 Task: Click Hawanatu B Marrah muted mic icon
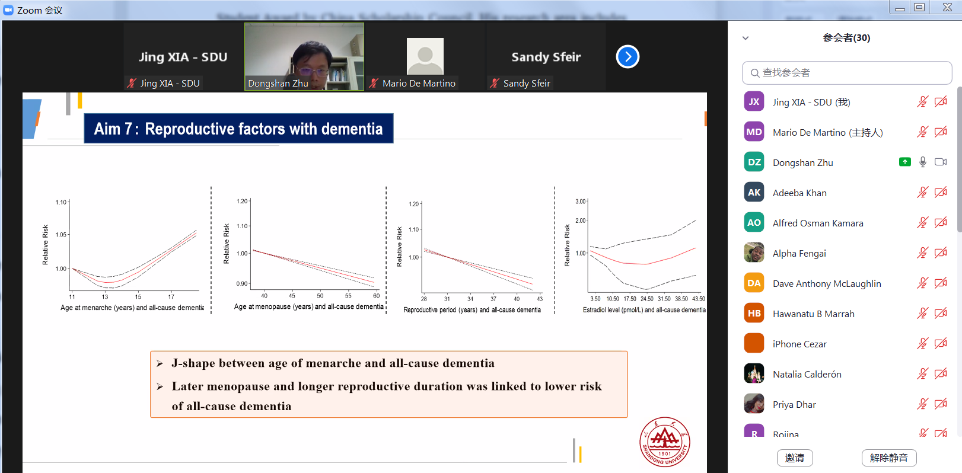pos(922,314)
